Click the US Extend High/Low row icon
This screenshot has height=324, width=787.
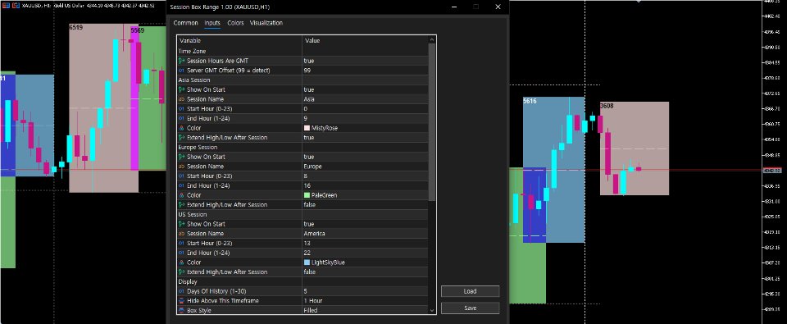click(182, 272)
